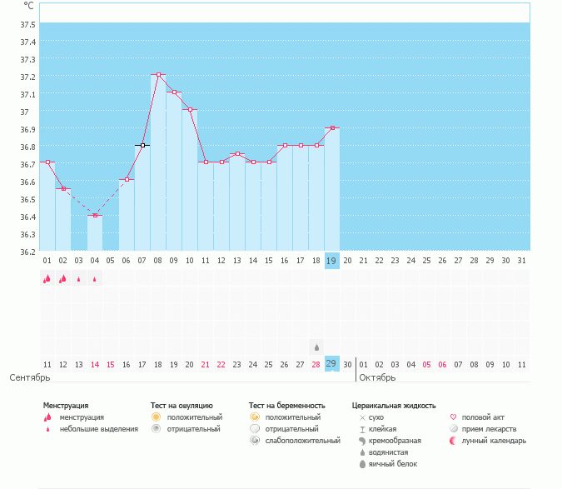This screenshot has height=489, width=562.
Task: Click the watery fluid drop on day 18
Action: [316, 347]
